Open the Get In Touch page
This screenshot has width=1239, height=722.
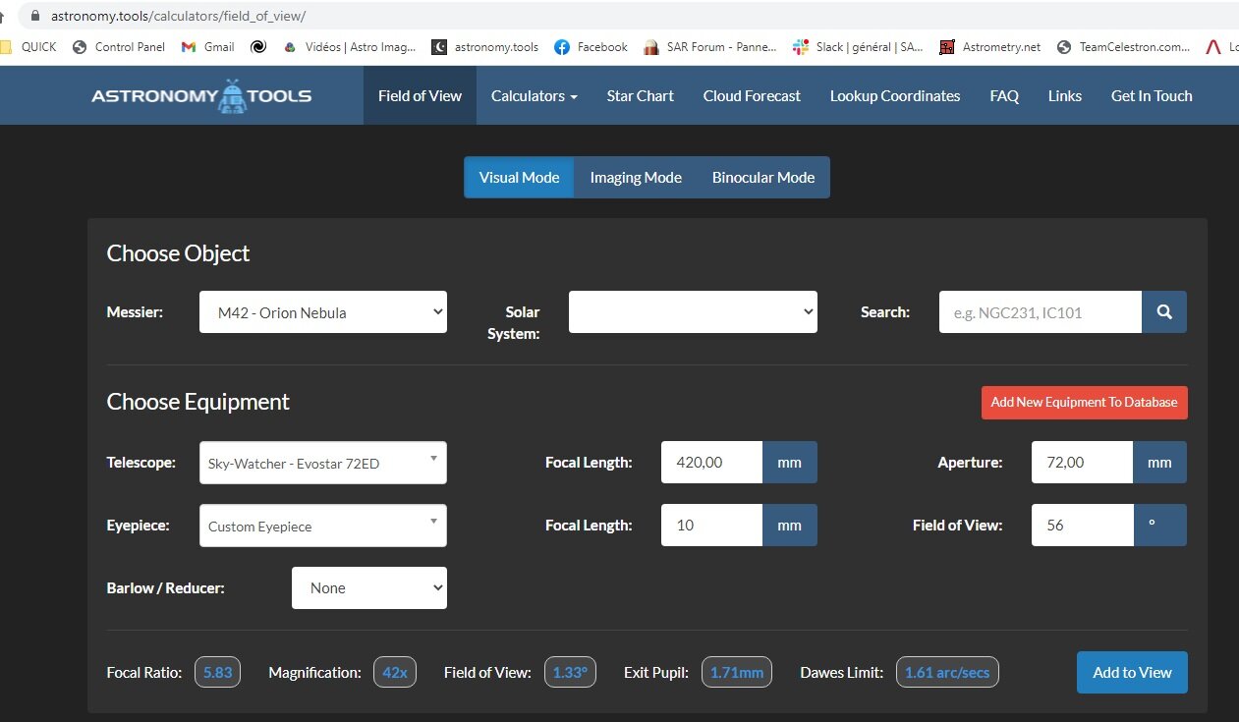[x=1152, y=95]
